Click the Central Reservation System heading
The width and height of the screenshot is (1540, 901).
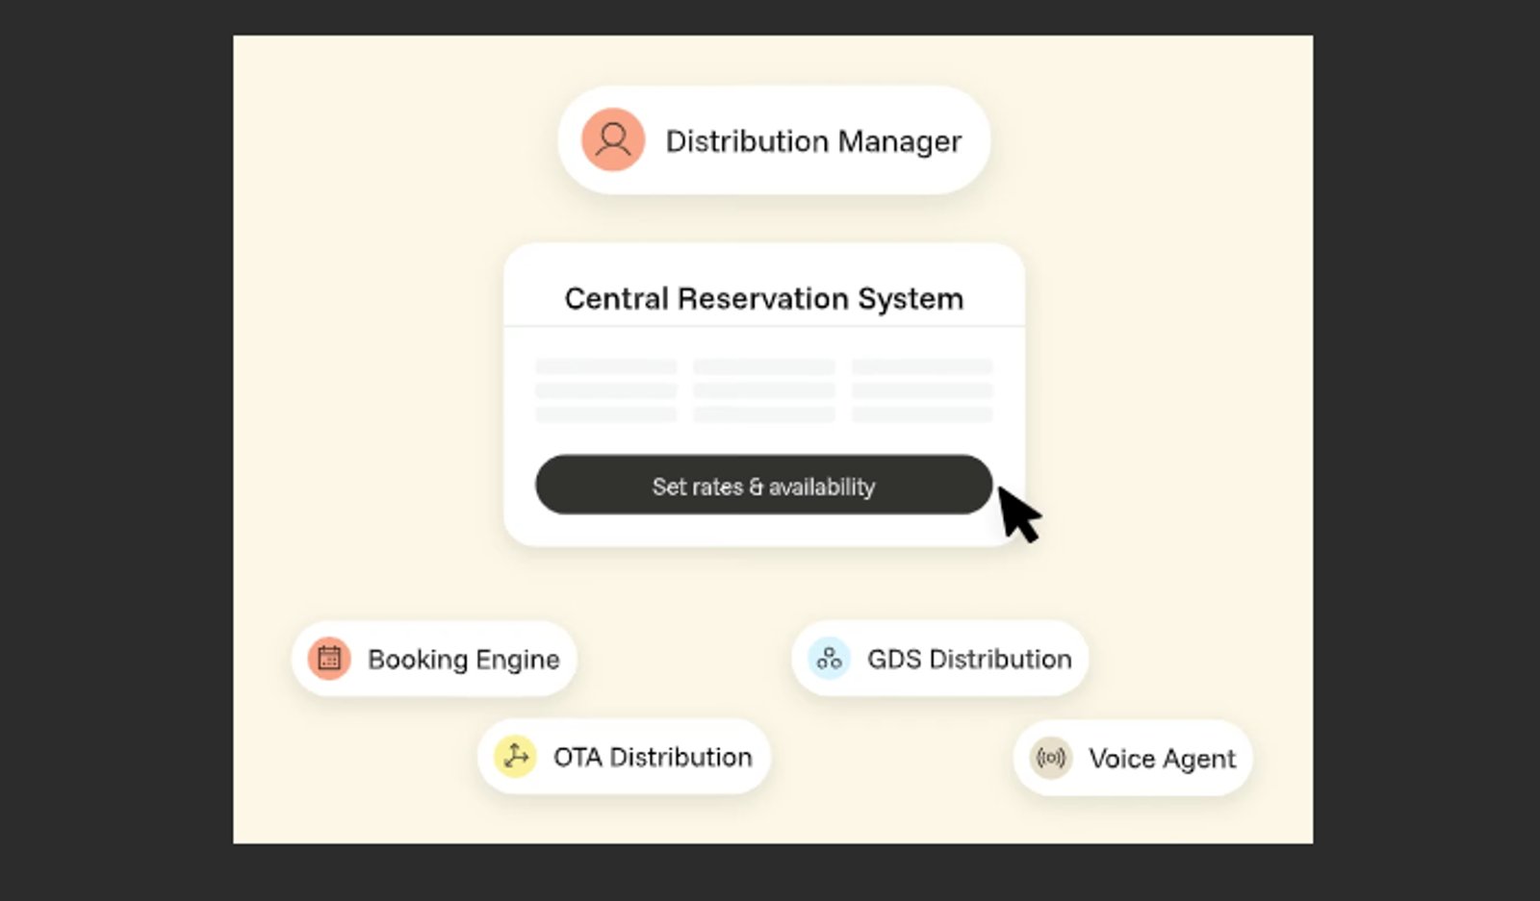point(763,298)
